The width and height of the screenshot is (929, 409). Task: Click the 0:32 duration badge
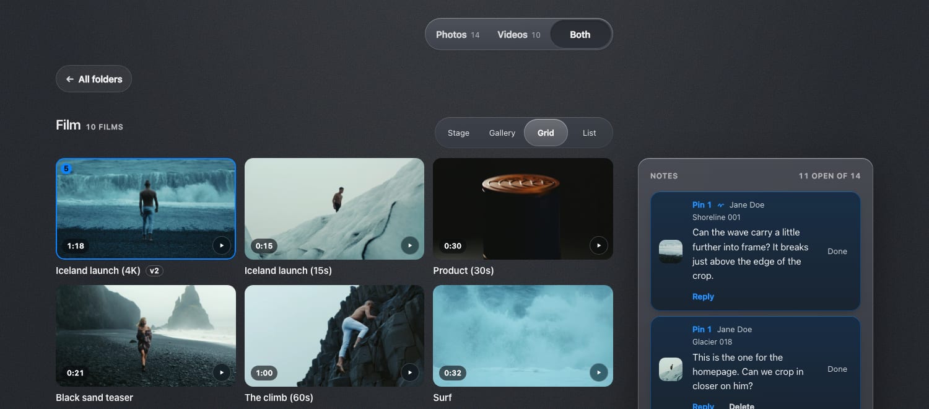(453, 373)
